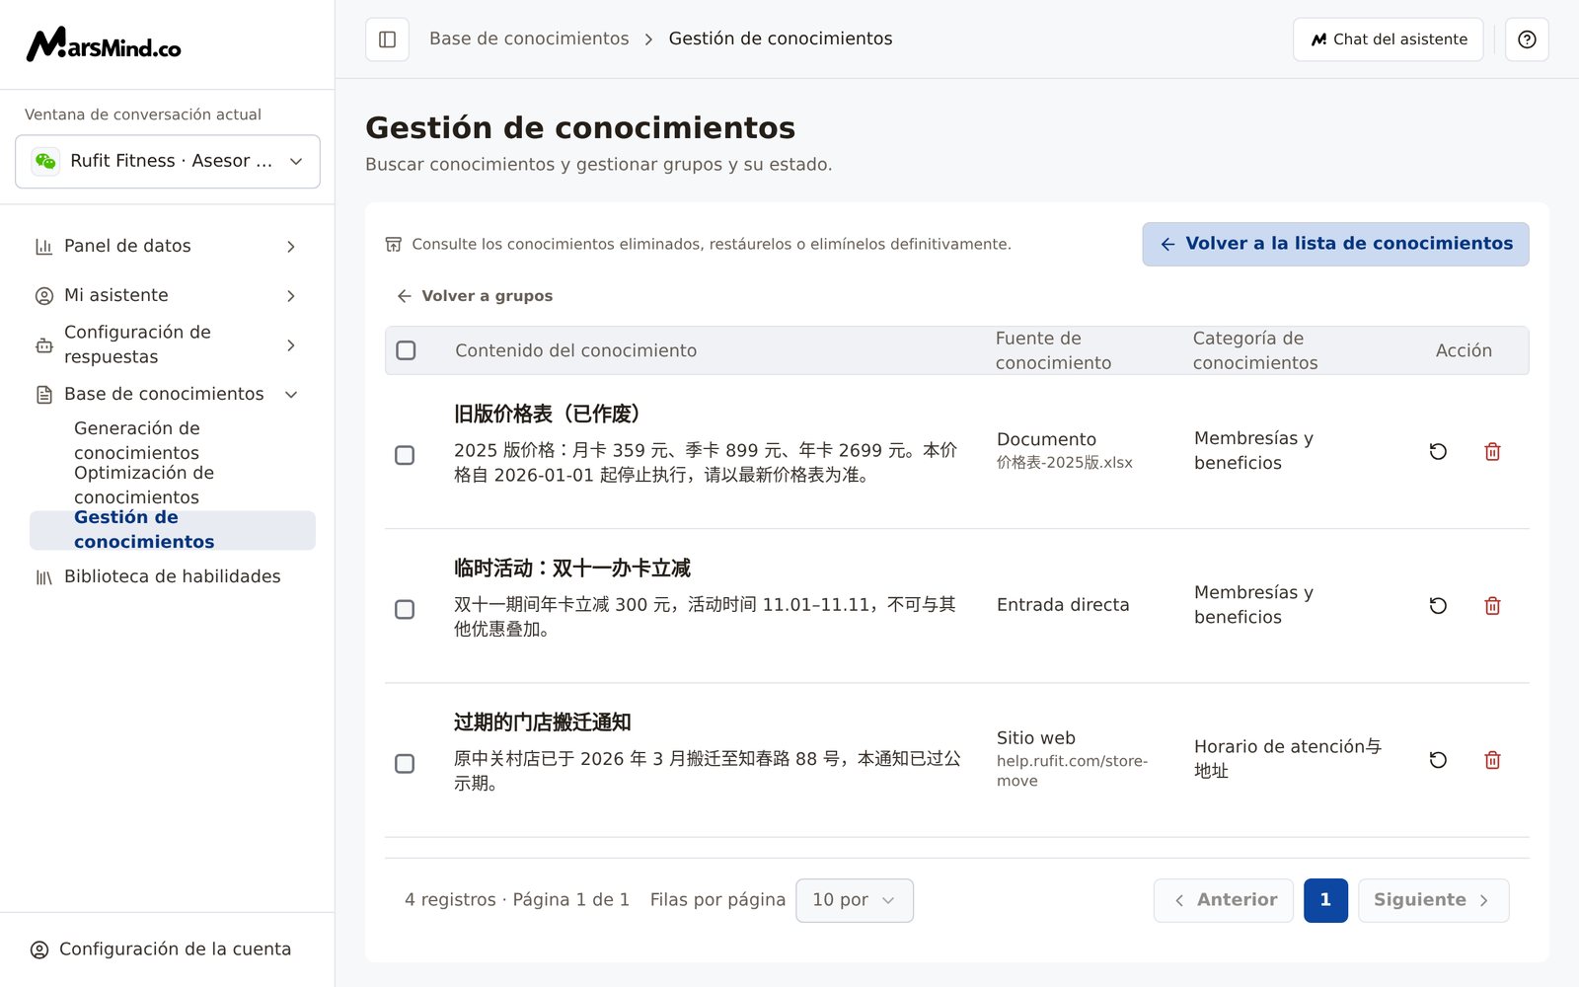
Task: Click the Configuración de respuestas robot icon
Action: [43, 345]
